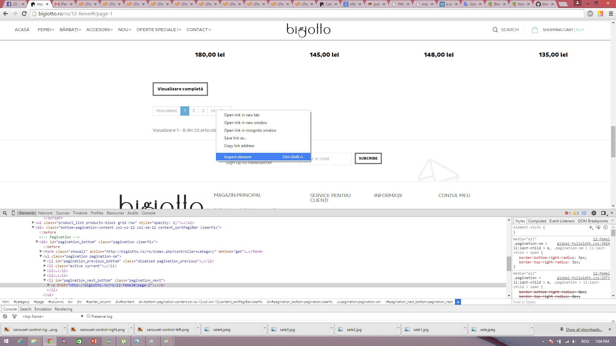Click the DevTools console drawer toggle icon
Image resolution: width=616 pixels, height=346 pixels.
(584, 213)
